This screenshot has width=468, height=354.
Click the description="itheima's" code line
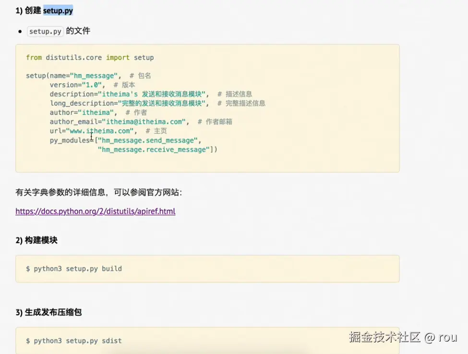[x=151, y=94]
